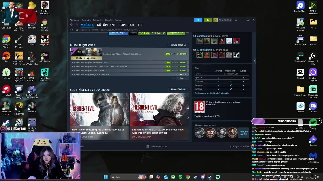Click the blue Paket Bilgisi button
Screen dimensions: 323x181
(118, 33)
